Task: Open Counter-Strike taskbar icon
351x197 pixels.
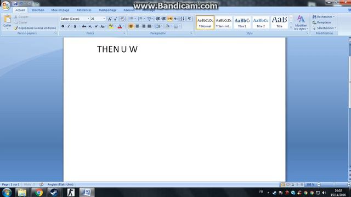Action: coord(71,192)
